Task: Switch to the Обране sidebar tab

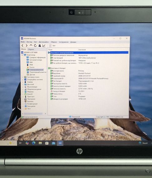Action: tap(31, 49)
